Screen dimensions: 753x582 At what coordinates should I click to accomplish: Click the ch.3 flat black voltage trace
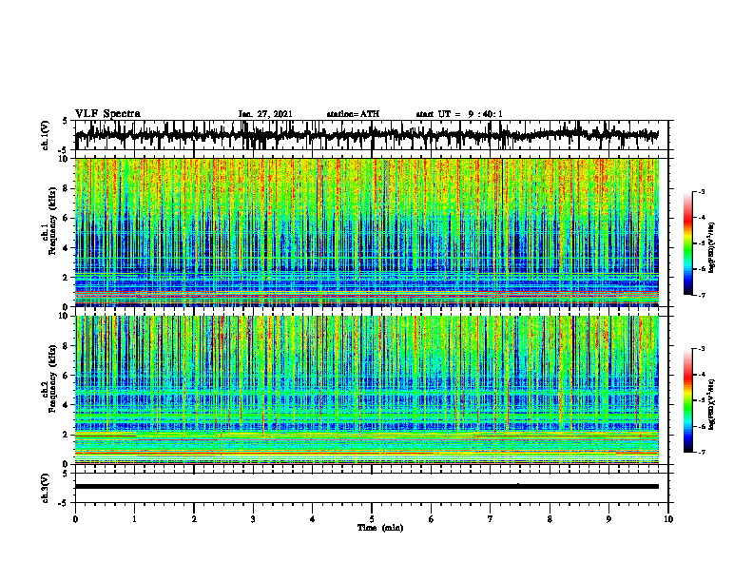tap(366, 487)
